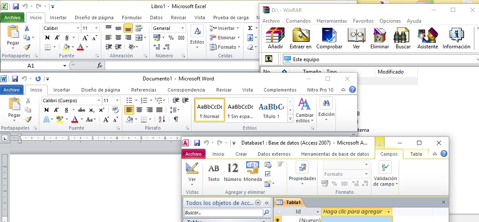Open the Asistente wizard in WinRAR
479x222 pixels.
[x=428, y=35]
